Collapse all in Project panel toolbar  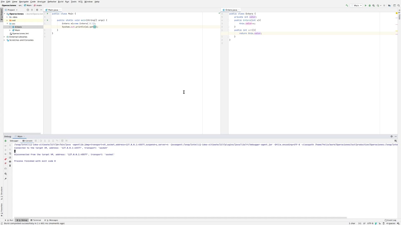point(32,10)
